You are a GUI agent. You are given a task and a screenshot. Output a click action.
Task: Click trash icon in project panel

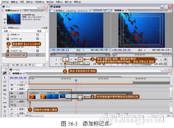click(30, 65)
